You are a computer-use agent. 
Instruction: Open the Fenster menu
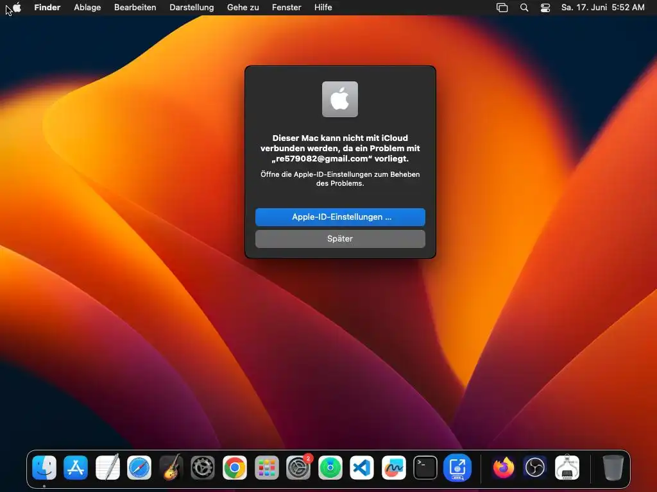click(x=287, y=7)
